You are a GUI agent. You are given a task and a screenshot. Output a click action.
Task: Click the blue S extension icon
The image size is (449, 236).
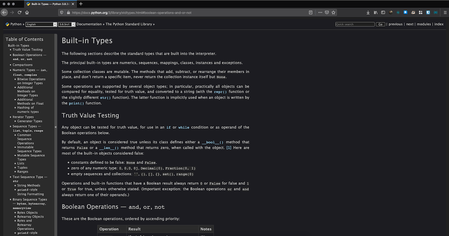click(x=405, y=12)
